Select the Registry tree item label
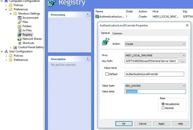Image resolution: width=193 pixels, height=130 pixels. (x=28, y=35)
